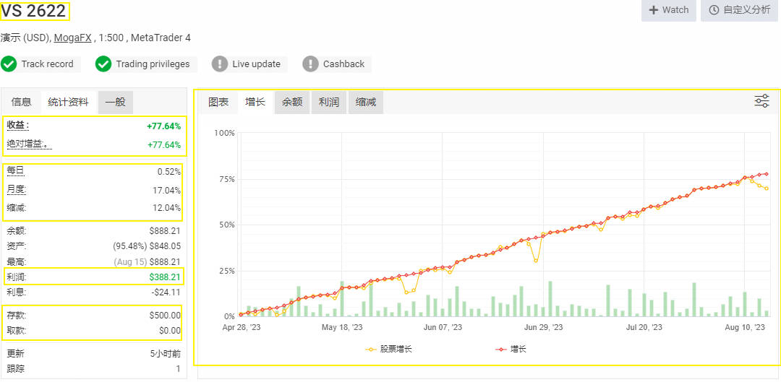Toggle the 股票增长 legend series
Screen dimensions: 781x382
click(389, 350)
